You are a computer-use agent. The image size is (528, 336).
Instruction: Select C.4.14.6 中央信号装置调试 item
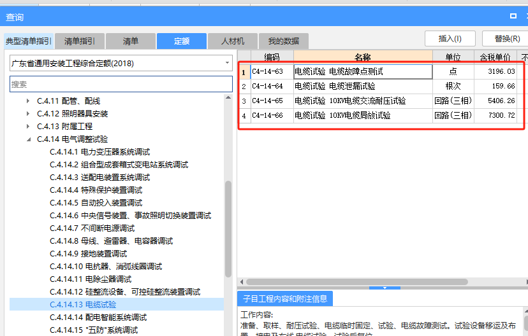point(130,216)
